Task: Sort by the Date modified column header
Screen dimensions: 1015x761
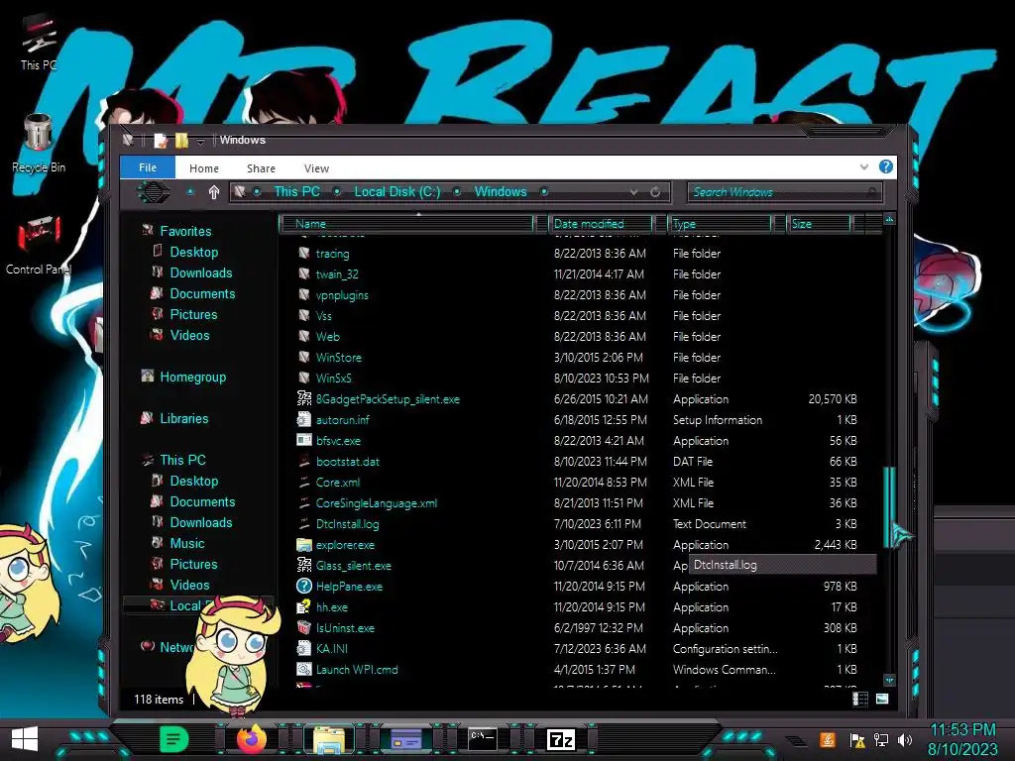Action: point(602,223)
